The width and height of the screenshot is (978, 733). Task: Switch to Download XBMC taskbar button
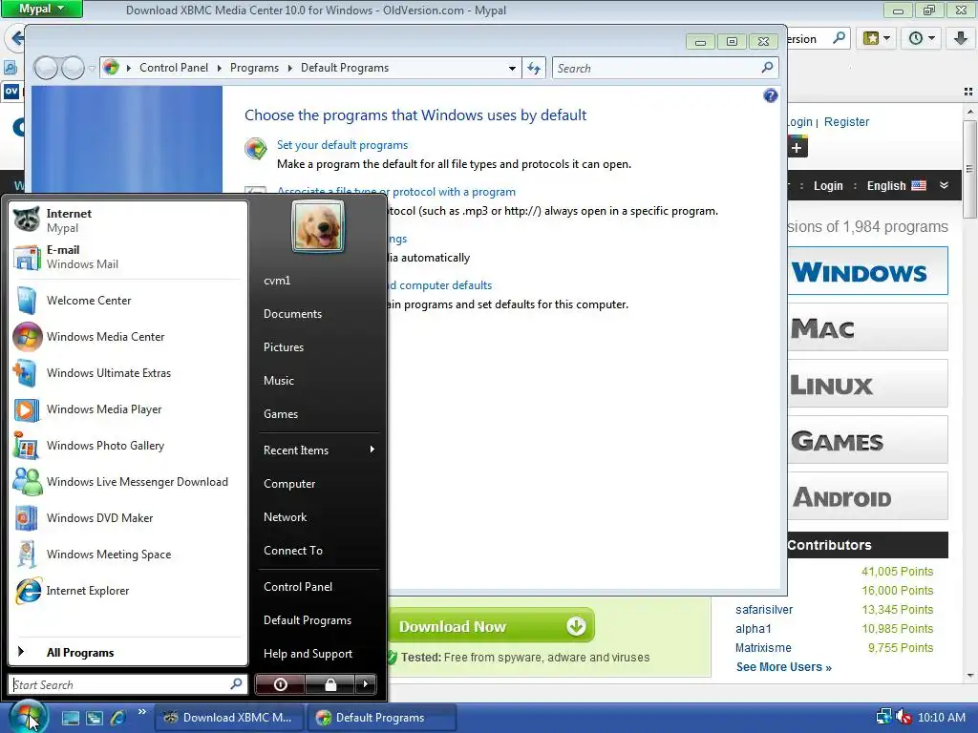229,718
